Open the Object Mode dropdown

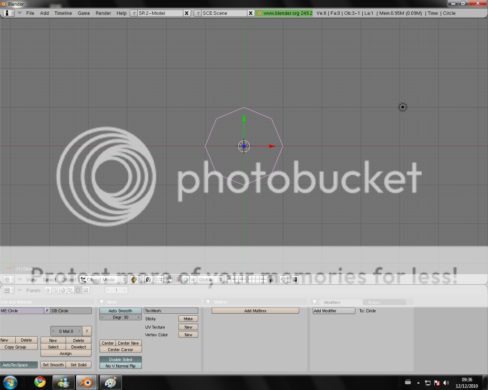coord(103,280)
